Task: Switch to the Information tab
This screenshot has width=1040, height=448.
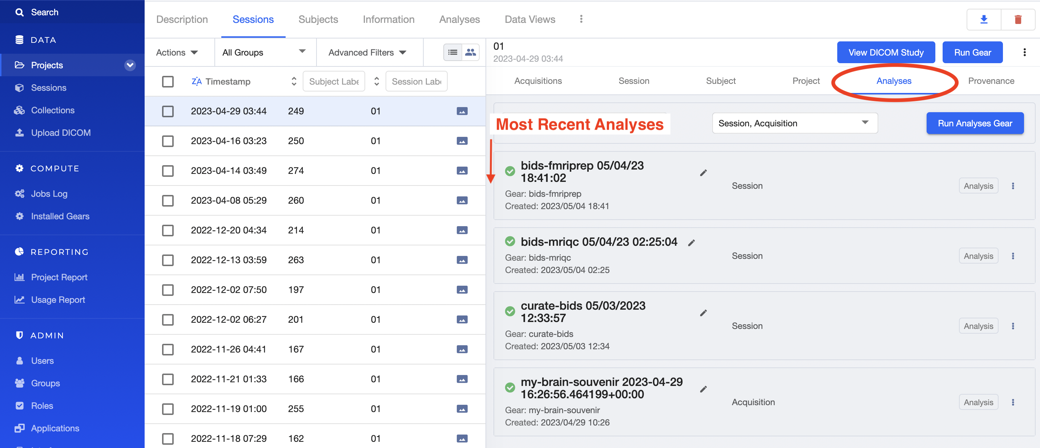Action: click(388, 19)
